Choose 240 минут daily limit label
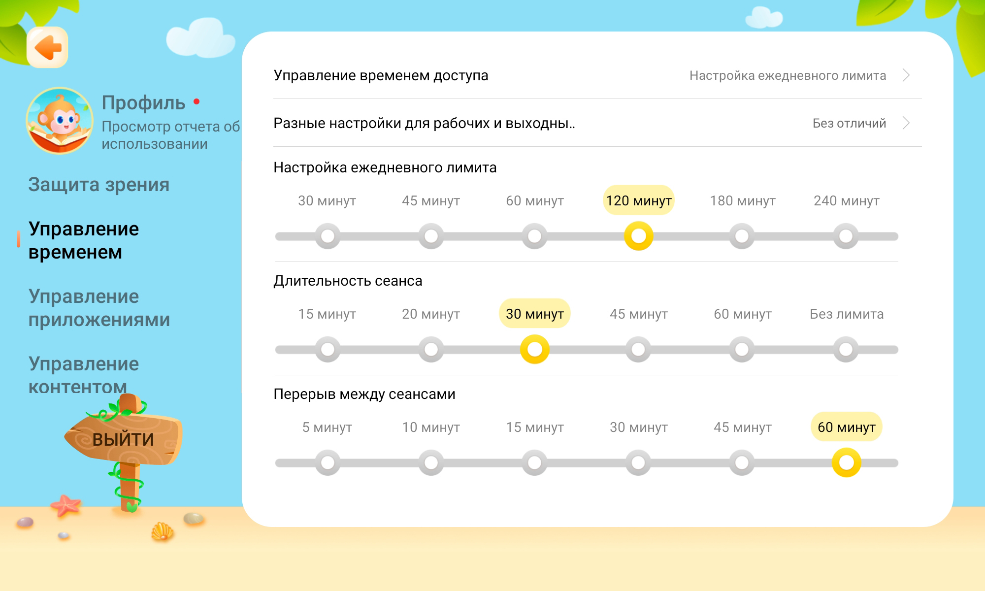985x591 pixels. tap(847, 201)
